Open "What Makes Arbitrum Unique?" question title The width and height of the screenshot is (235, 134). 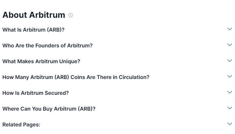[41, 61]
